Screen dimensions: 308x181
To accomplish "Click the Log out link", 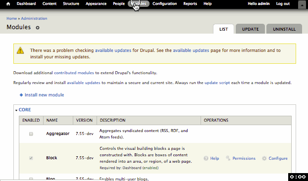I will click(283, 4).
